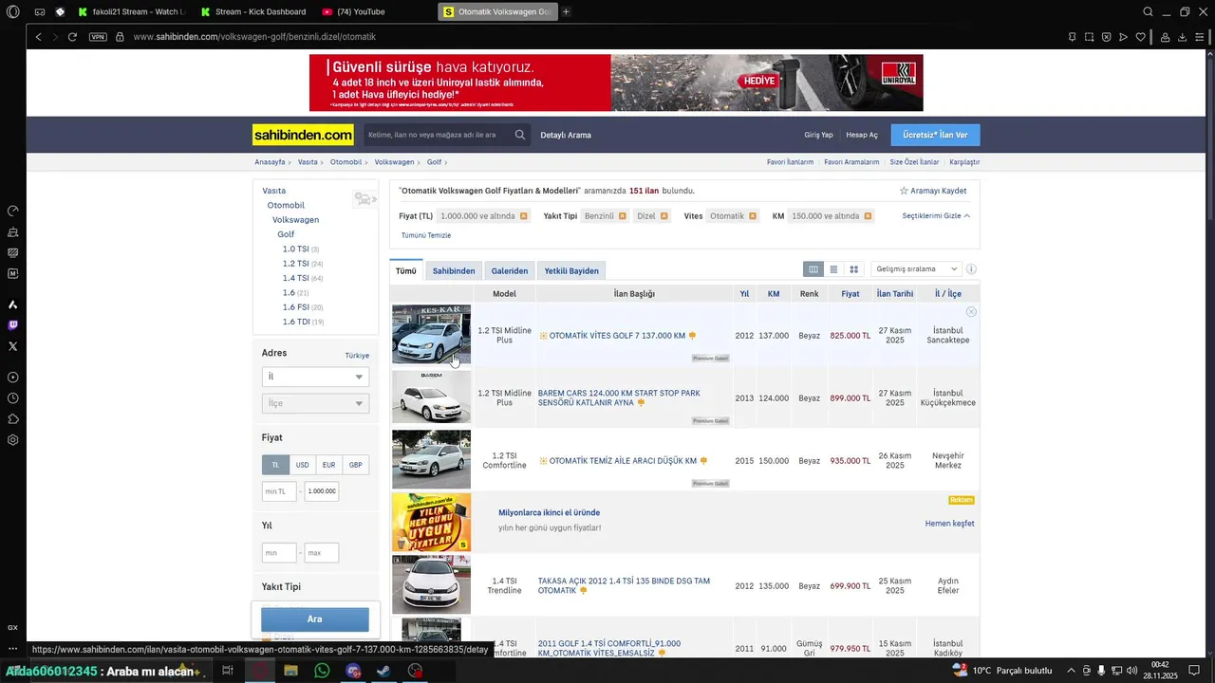Open a new browser tab with plus icon
This screenshot has height=683, width=1215.
[x=567, y=11]
